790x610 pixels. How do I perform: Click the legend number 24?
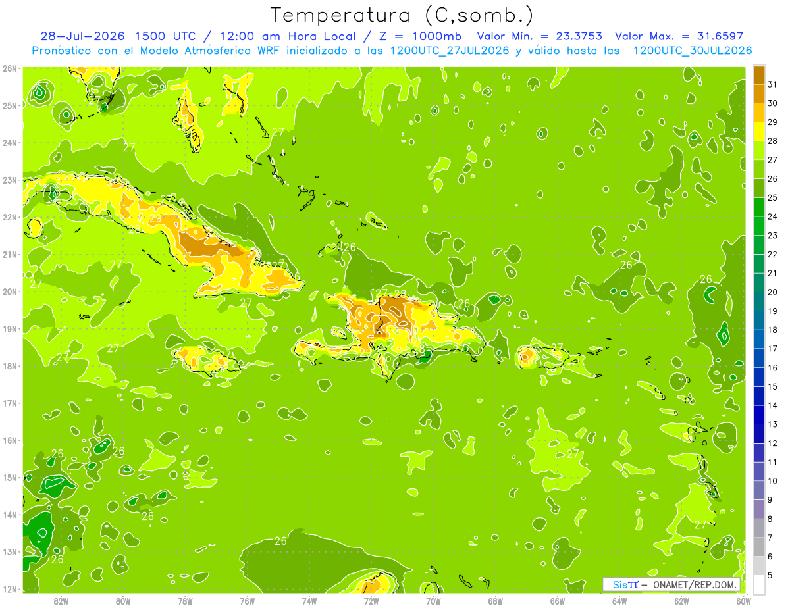tap(773, 216)
